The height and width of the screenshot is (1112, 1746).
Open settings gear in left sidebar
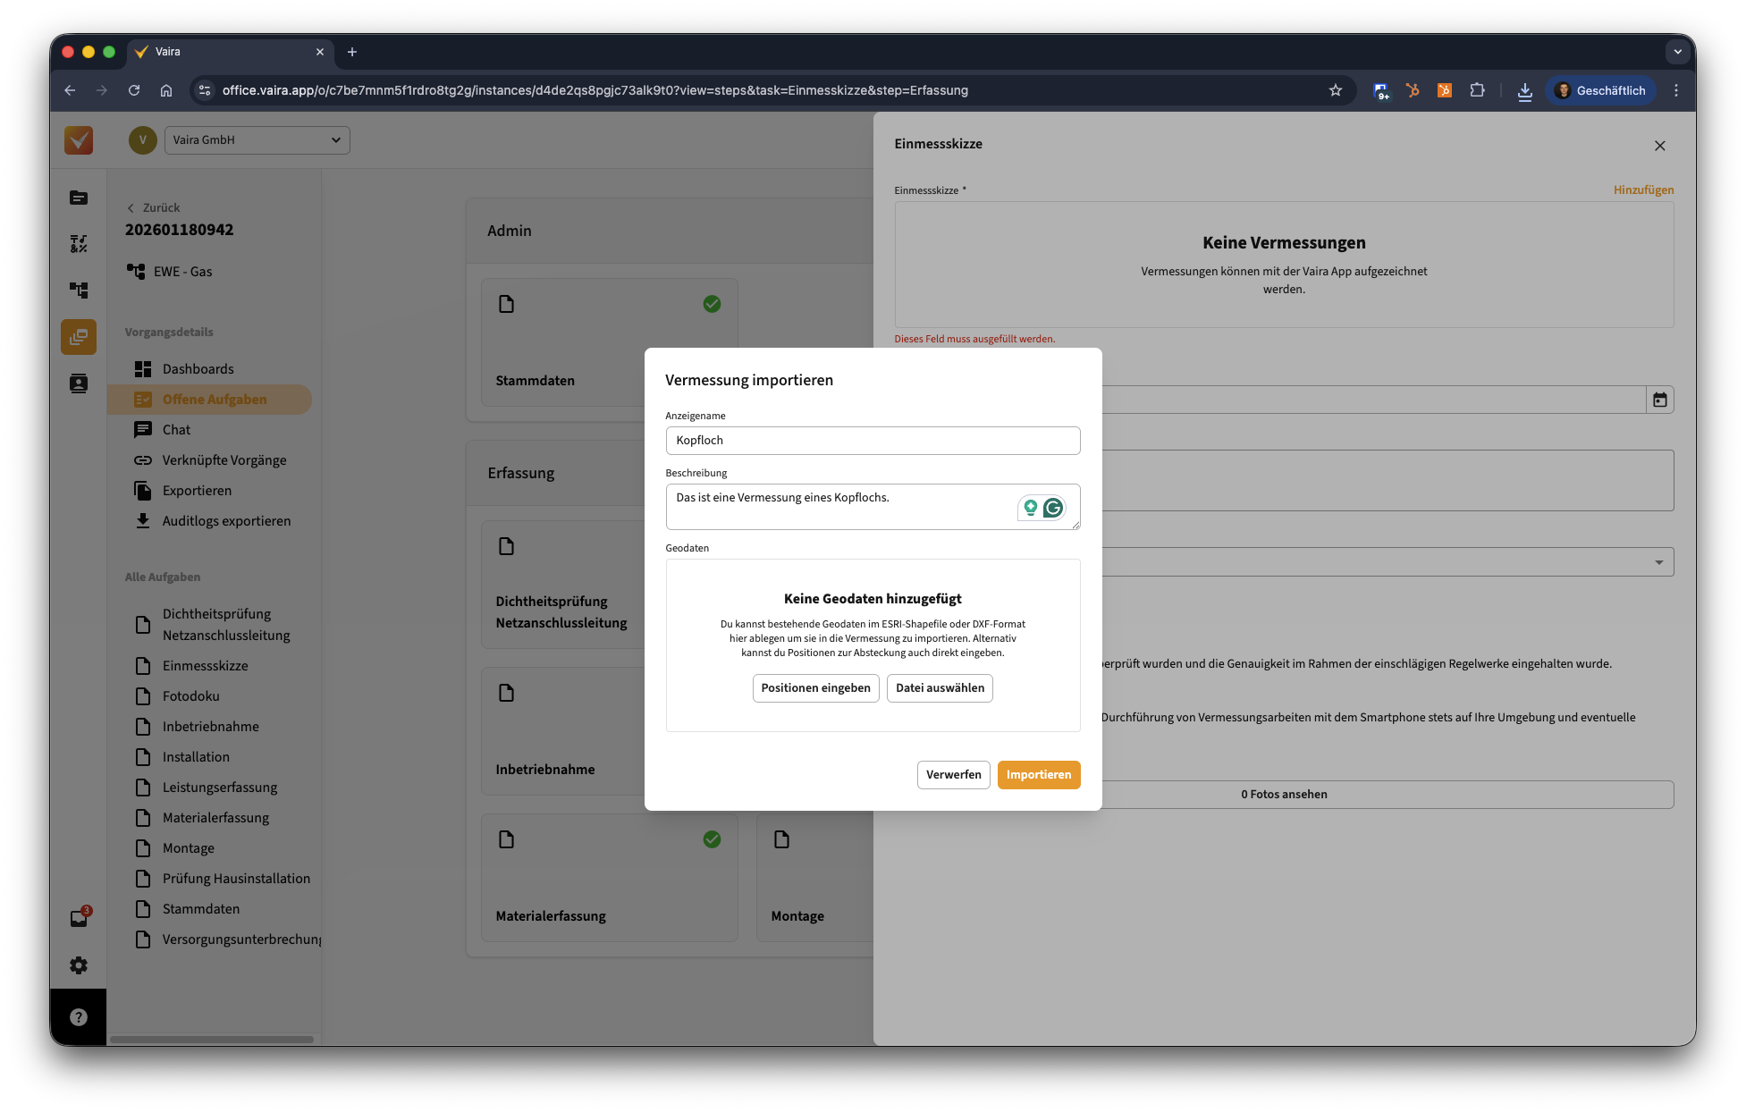click(x=79, y=965)
